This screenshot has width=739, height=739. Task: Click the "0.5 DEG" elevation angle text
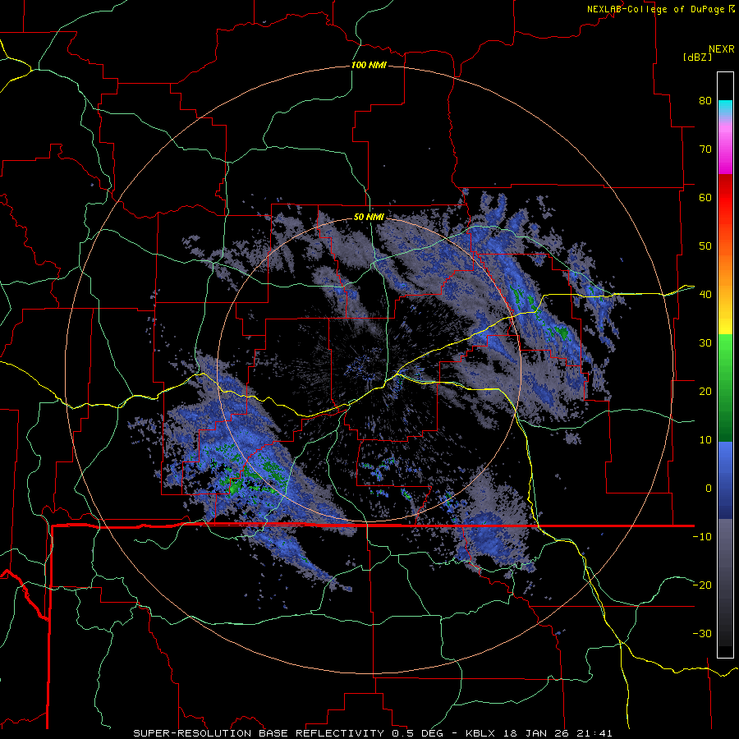pos(418,733)
